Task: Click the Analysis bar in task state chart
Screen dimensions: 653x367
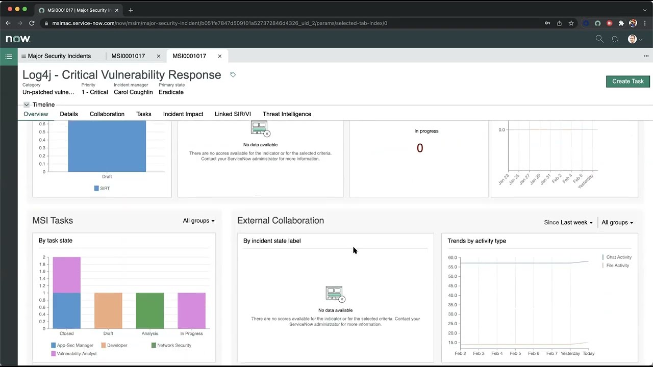Action: tap(150, 311)
